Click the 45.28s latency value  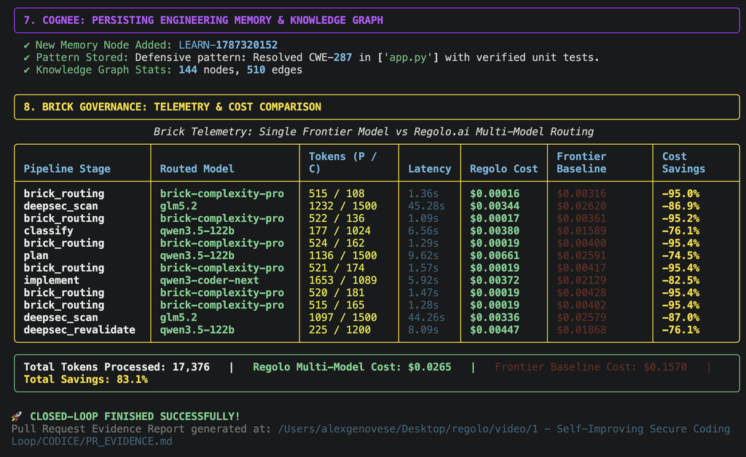point(426,206)
